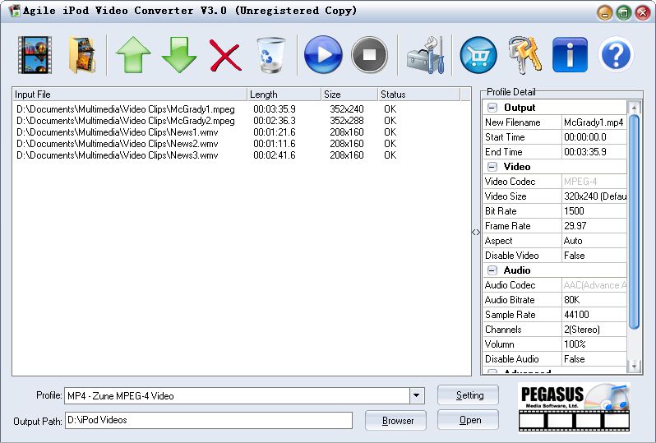Select the News2.wmv file row
Image resolution: width=656 pixels, height=443 pixels.
click(241, 144)
